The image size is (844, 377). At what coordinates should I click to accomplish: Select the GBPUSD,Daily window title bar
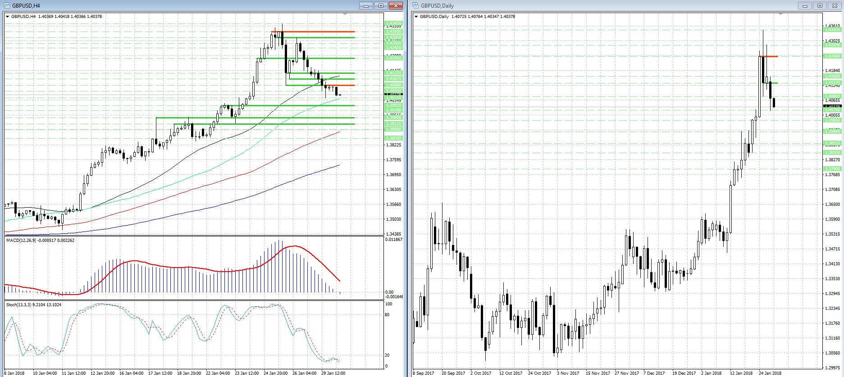coord(586,6)
